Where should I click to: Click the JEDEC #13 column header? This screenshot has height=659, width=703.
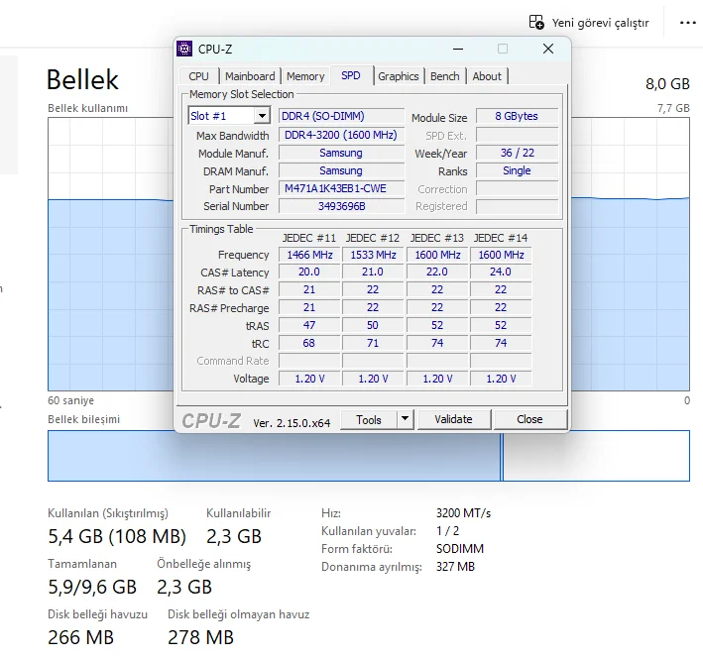click(x=437, y=238)
